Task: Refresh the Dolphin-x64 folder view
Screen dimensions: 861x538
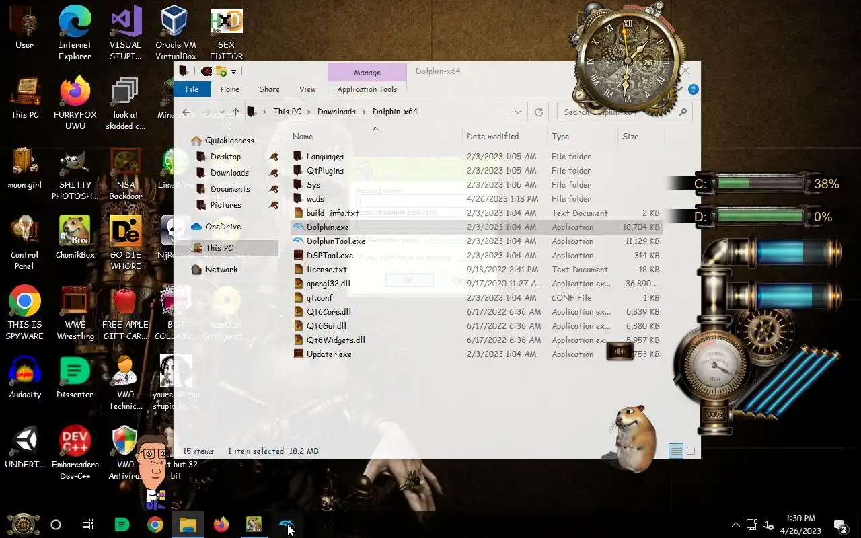Action: point(538,112)
